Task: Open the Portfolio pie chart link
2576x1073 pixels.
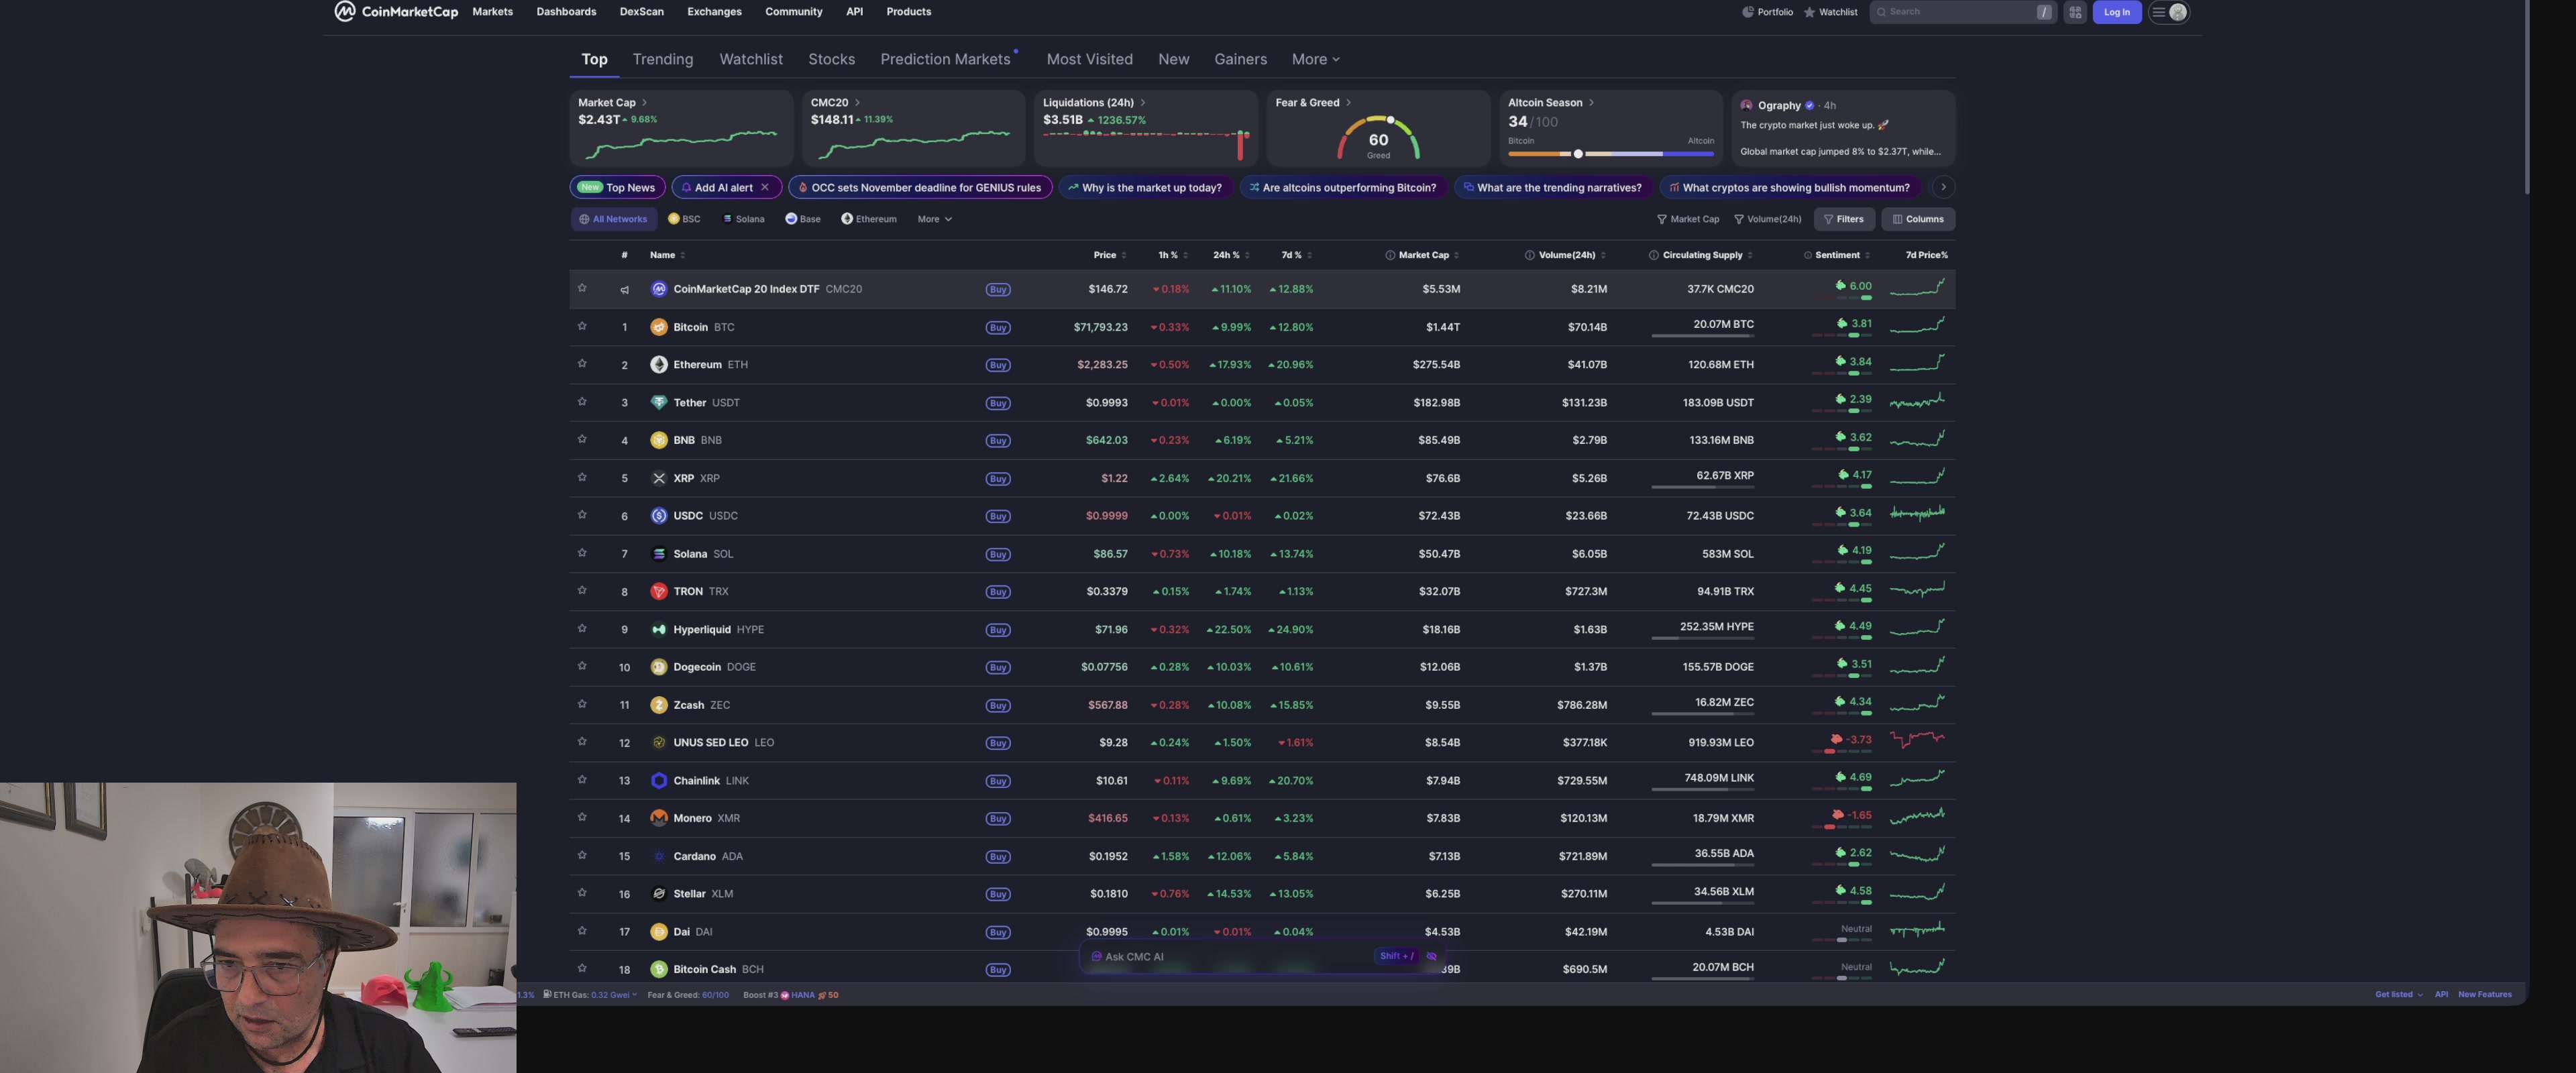Action: (1767, 12)
